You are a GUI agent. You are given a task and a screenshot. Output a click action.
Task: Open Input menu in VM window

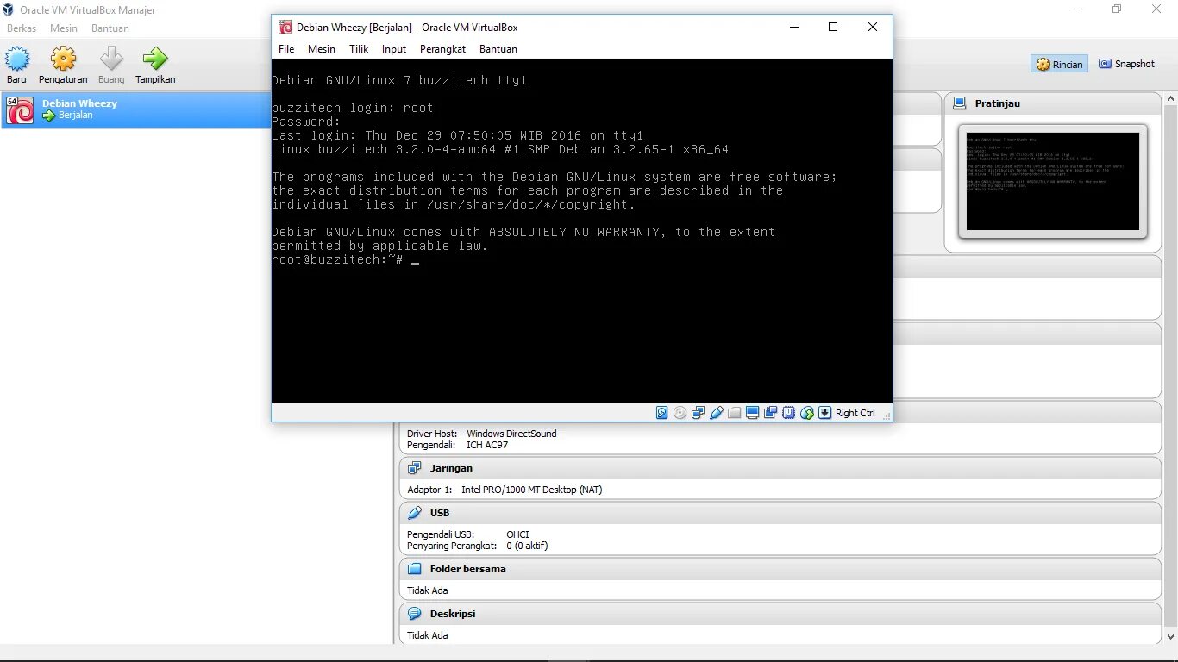394,49
